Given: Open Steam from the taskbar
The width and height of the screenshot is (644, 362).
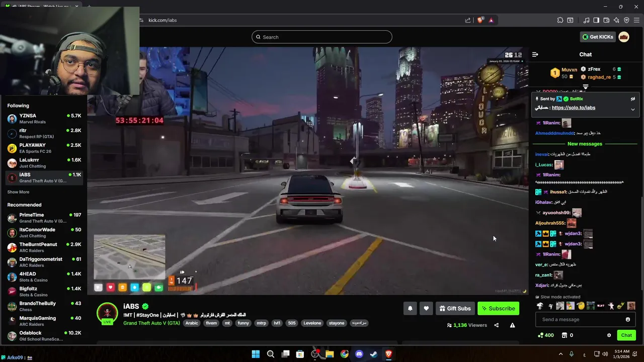Looking at the screenshot, I should (374, 354).
